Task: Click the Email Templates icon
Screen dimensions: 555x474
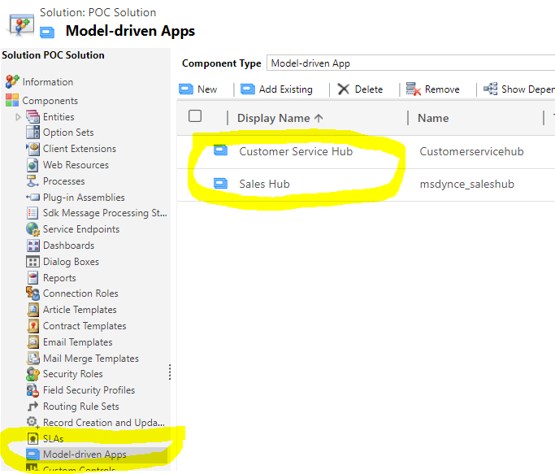Action: point(33,342)
